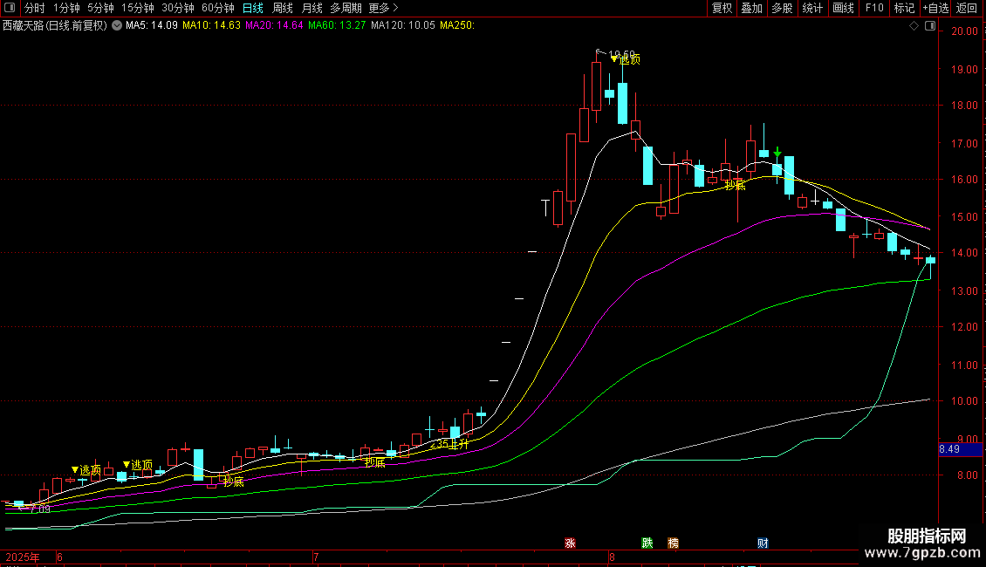Screen dimensions: 986x567
Task: Switch to 周线 weekly chart
Action: coord(283,8)
